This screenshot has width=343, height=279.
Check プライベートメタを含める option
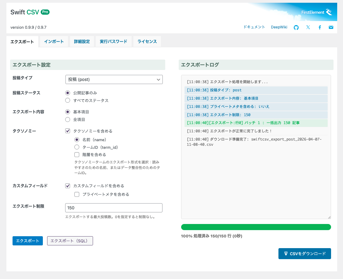pyautogui.click(x=77, y=194)
